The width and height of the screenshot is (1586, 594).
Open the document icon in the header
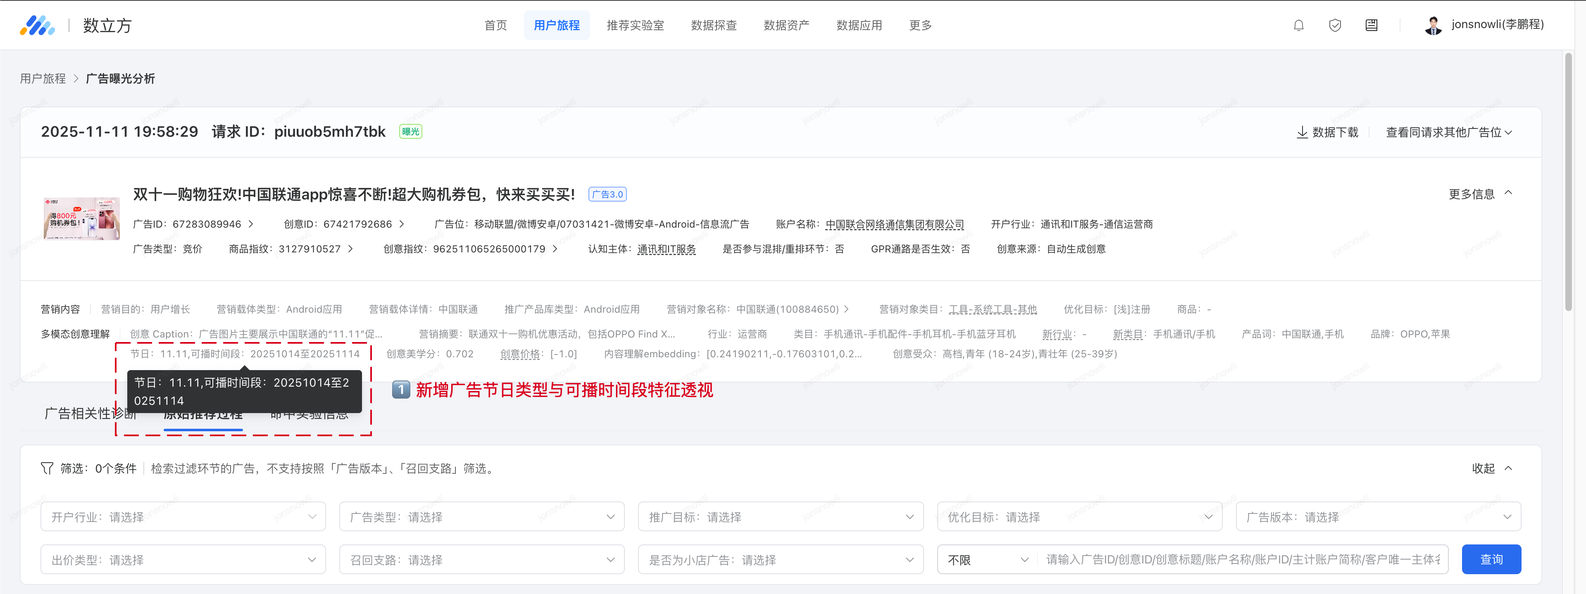[1371, 25]
